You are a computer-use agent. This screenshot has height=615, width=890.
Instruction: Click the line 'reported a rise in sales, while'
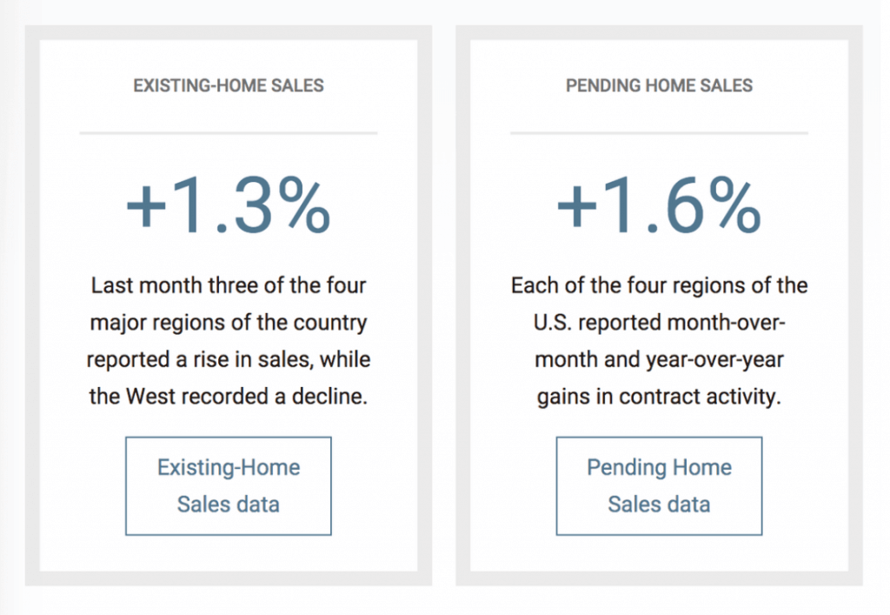[229, 359]
